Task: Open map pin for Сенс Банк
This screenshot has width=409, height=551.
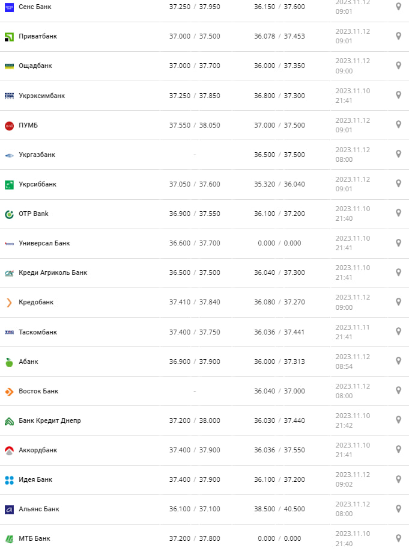Action: pyautogui.click(x=398, y=7)
